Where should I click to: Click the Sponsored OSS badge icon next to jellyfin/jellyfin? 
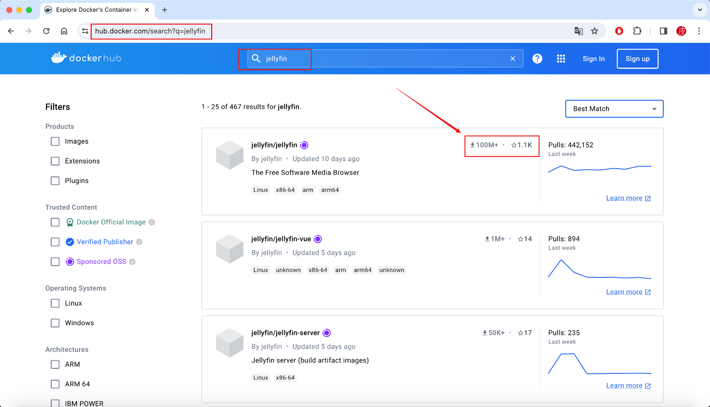pyautogui.click(x=304, y=145)
